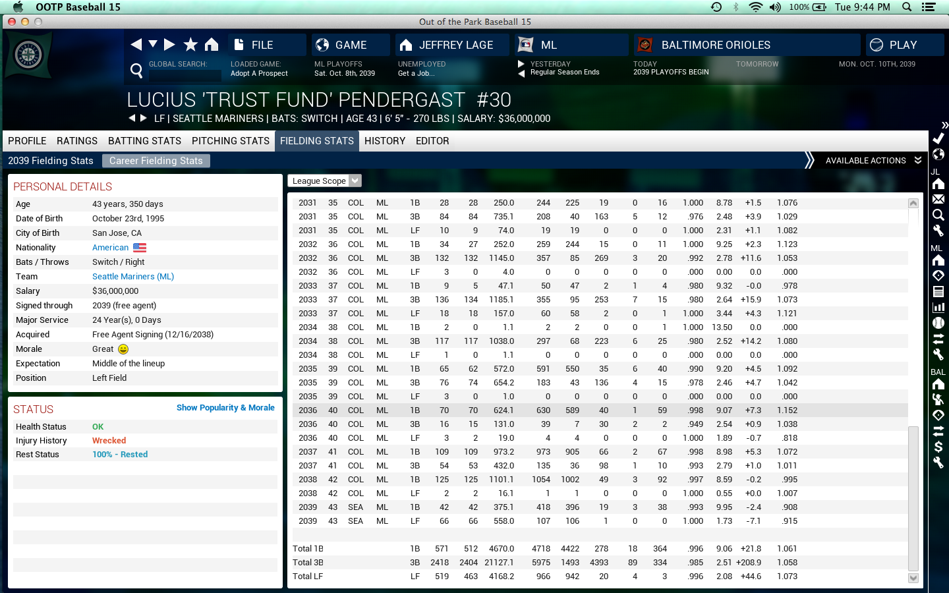The image size is (949, 593).
Task: Click the Seattle Mariners logo
Action: click(x=28, y=55)
